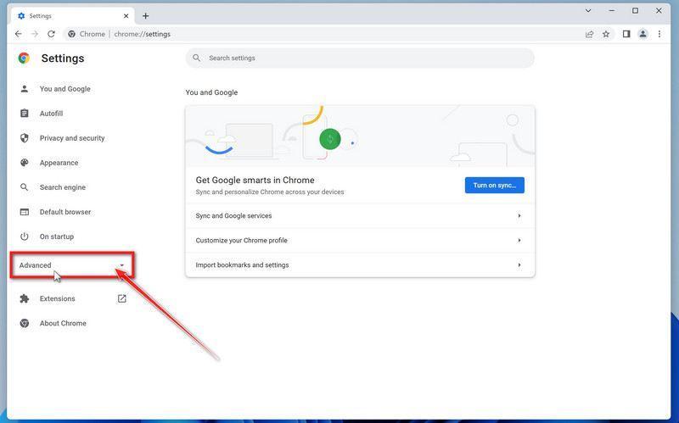The width and height of the screenshot is (679, 423).
Task: Open Autofill settings
Action: point(51,114)
